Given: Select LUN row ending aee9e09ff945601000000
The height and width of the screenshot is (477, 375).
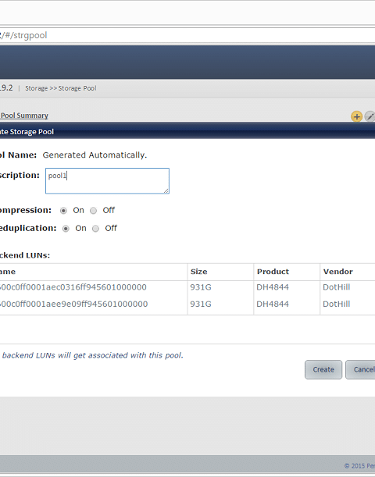Looking at the screenshot, I should click(187, 304).
